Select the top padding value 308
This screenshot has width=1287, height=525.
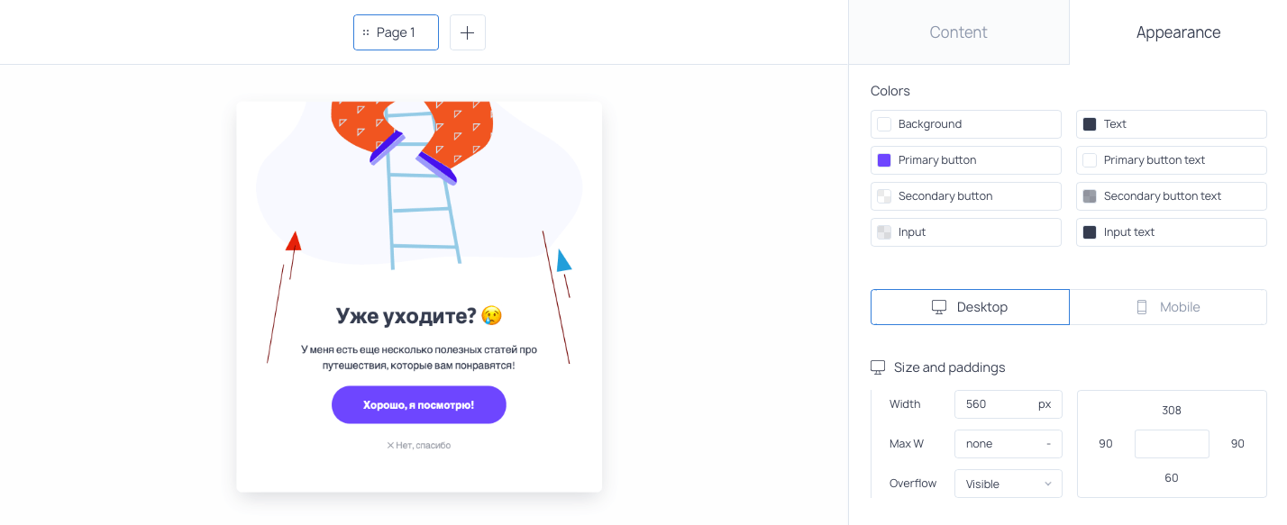1172,411
